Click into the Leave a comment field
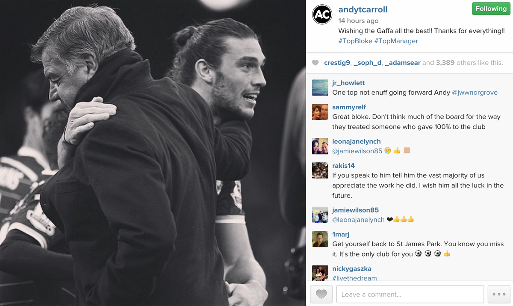This screenshot has width=513, height=306. point(410,294)
